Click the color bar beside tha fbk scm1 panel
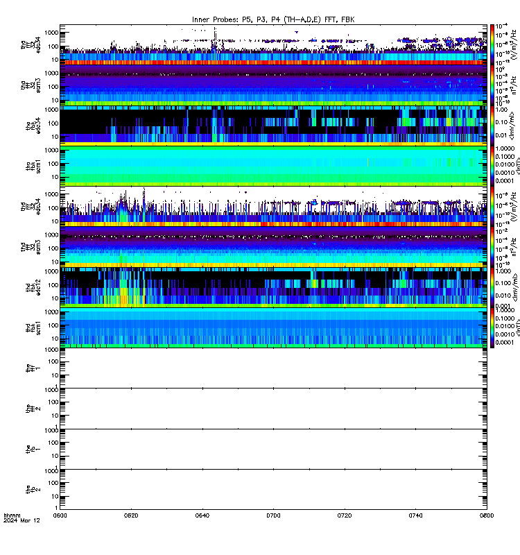 point(492,166)
